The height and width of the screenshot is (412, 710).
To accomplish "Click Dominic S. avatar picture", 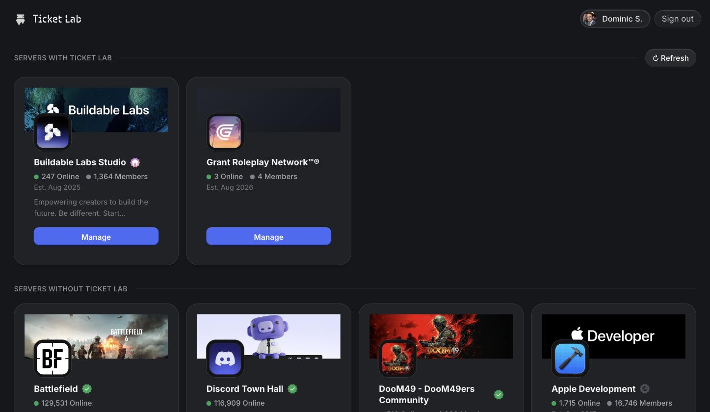I will [590, 19].
